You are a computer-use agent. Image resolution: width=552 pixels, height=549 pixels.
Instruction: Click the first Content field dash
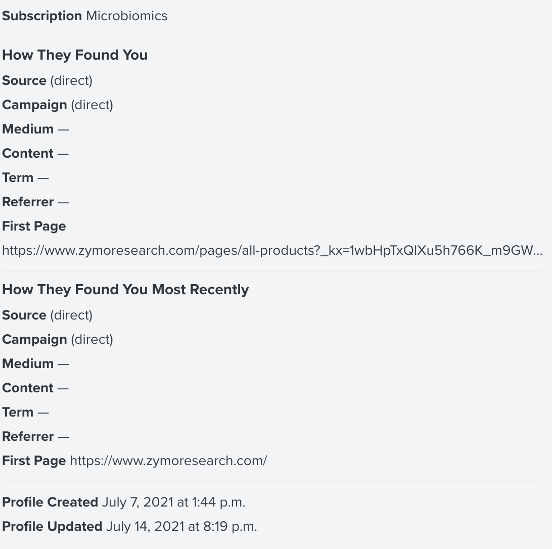click(63, 154)
